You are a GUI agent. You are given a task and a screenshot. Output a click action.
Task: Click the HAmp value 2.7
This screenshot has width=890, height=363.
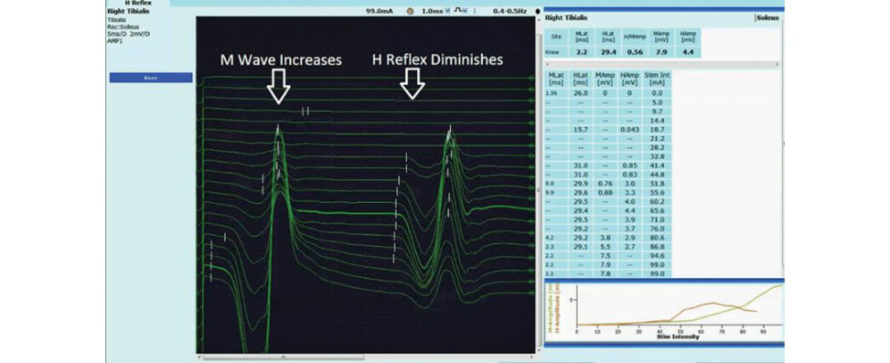tap(630, 247)
